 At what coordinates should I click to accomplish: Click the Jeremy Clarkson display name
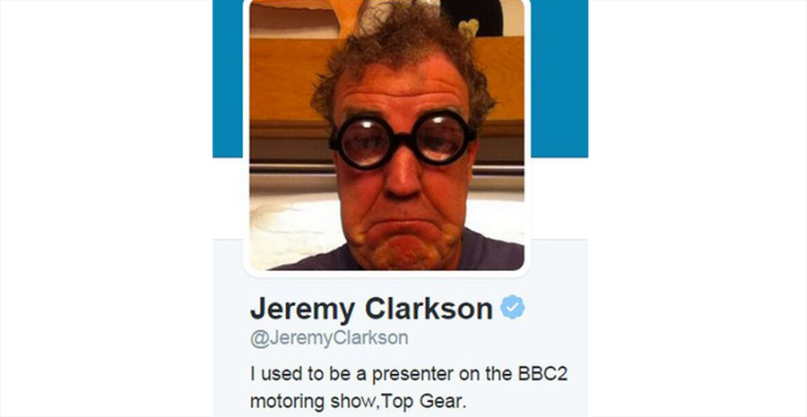pyautogui.click(x=371, y=310)
